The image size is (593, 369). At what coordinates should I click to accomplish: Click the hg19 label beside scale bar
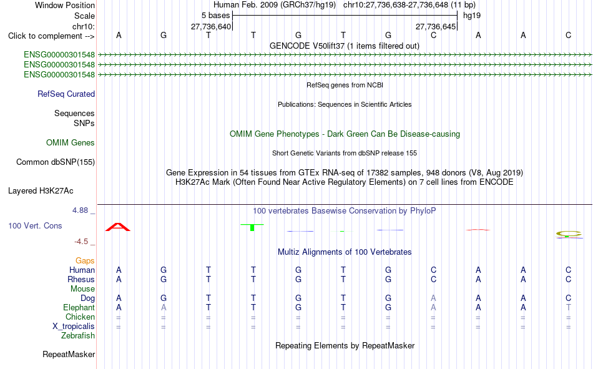(x=472, y=16)
